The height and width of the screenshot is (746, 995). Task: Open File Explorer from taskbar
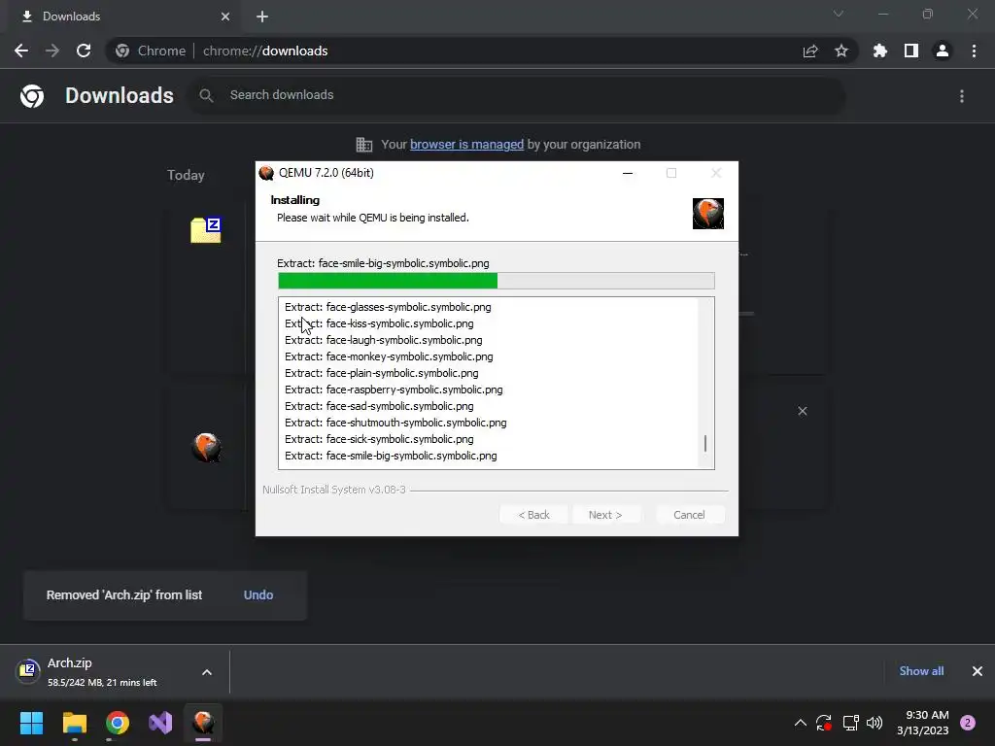point(74,723)
